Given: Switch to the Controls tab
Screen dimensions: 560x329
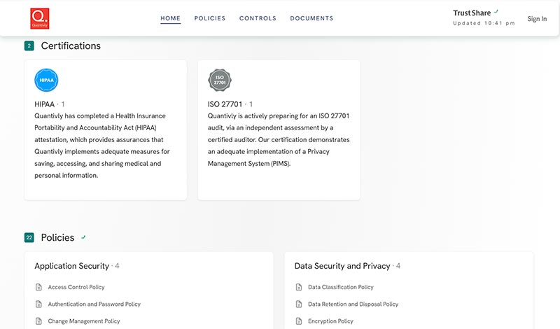Looking at the screenshot, I should 258,18.
